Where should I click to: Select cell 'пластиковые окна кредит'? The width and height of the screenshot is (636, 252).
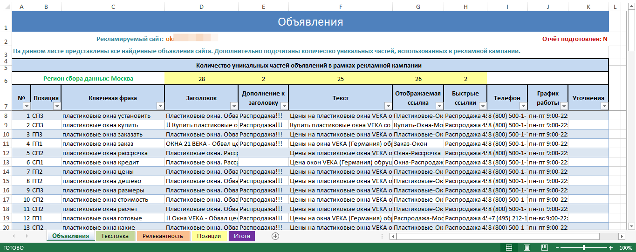(113, 162)
